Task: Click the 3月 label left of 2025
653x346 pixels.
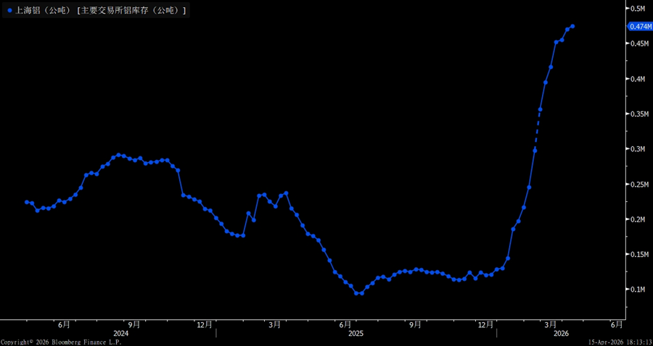Action: tap(274, 324)
